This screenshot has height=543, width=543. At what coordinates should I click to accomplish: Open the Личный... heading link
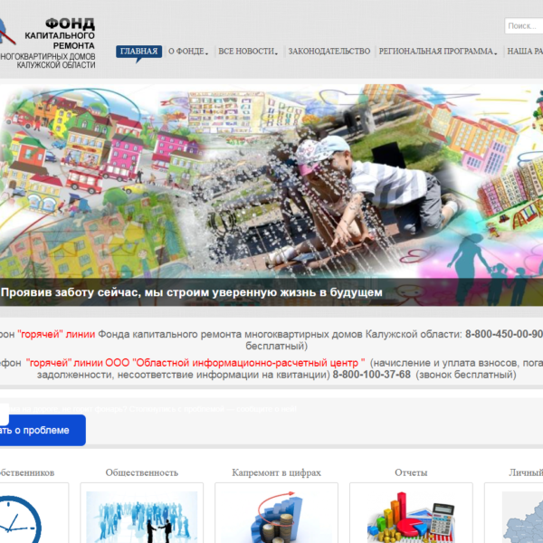coord(526,472)
